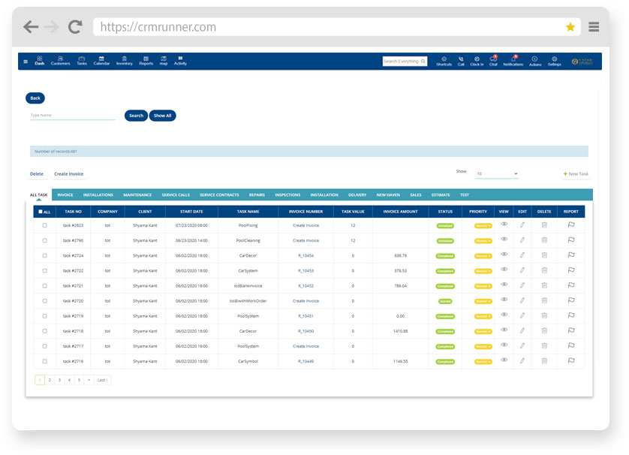The image size is (629, 455).
Task: Open the Chat panel
Action: tap(493, 62)
